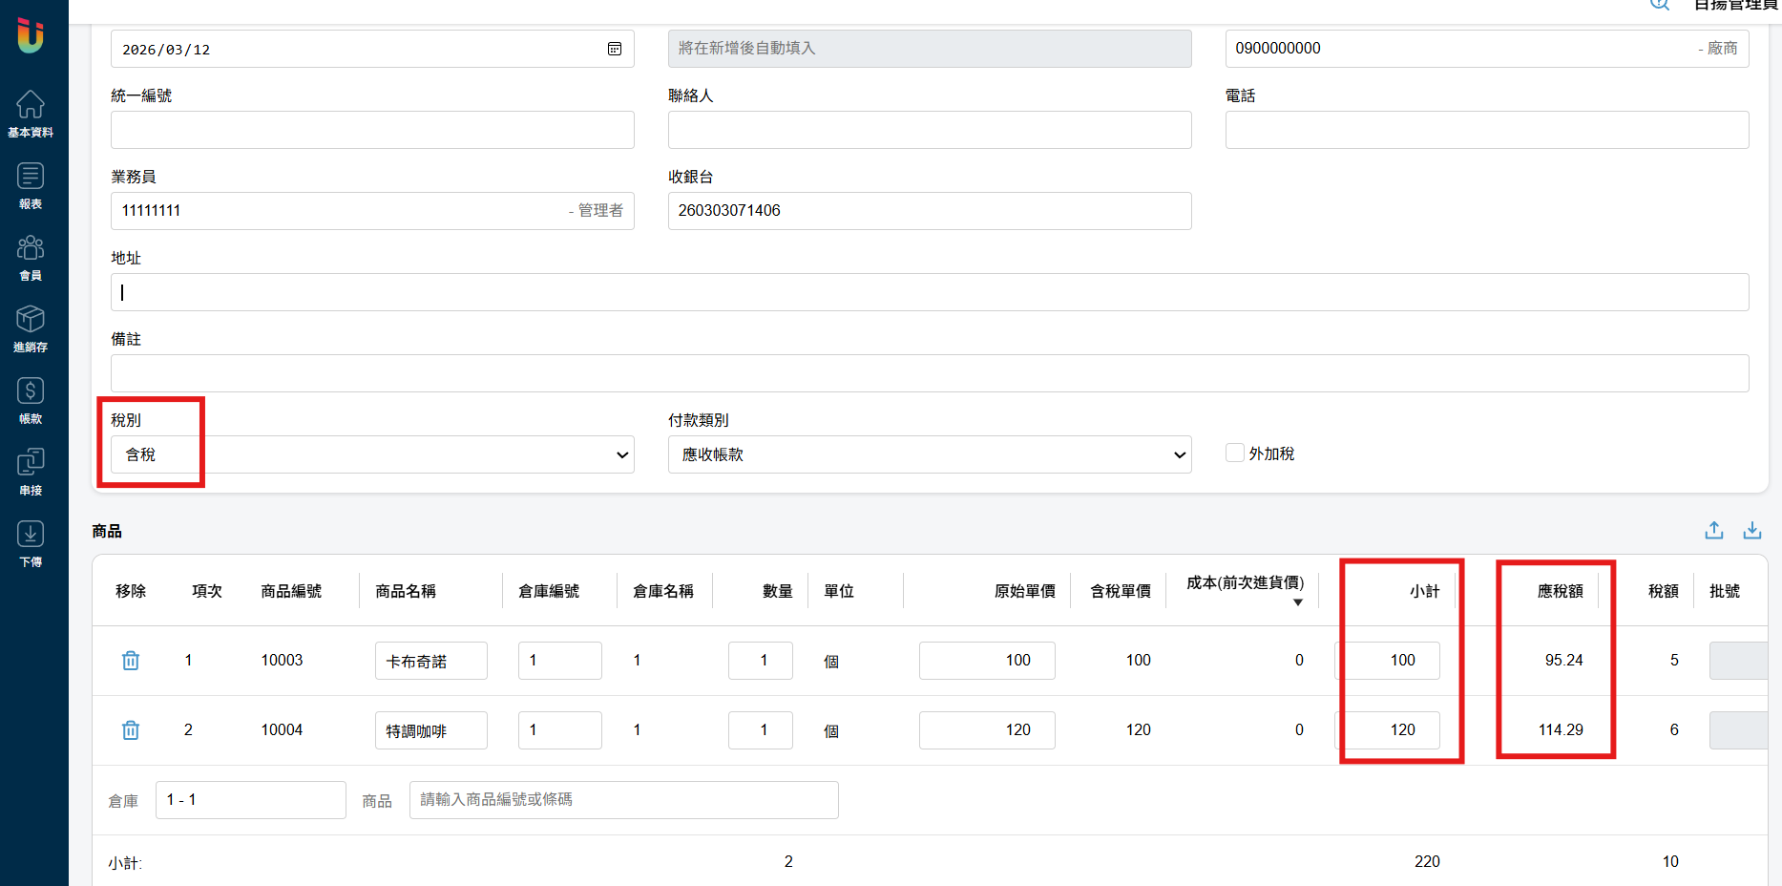Toggle the 成本(前次進貨價) column header arrow

(x=1298, y=602)
